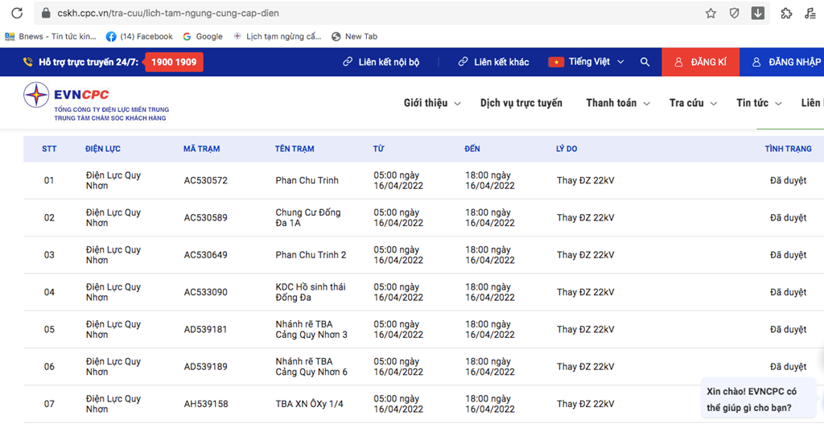Open the shield protection icon in address bar
824x428 pixels.
(x=734, y=13)
